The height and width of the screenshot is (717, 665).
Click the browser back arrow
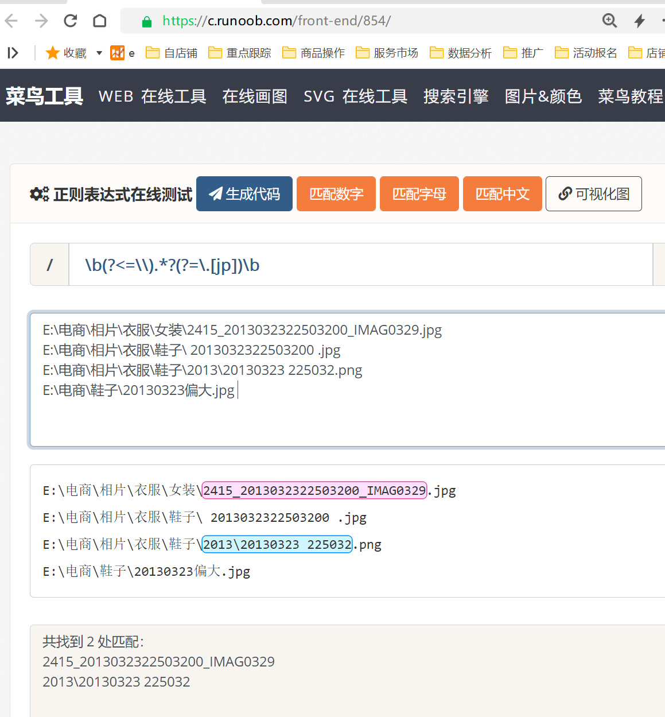[11, 21]
